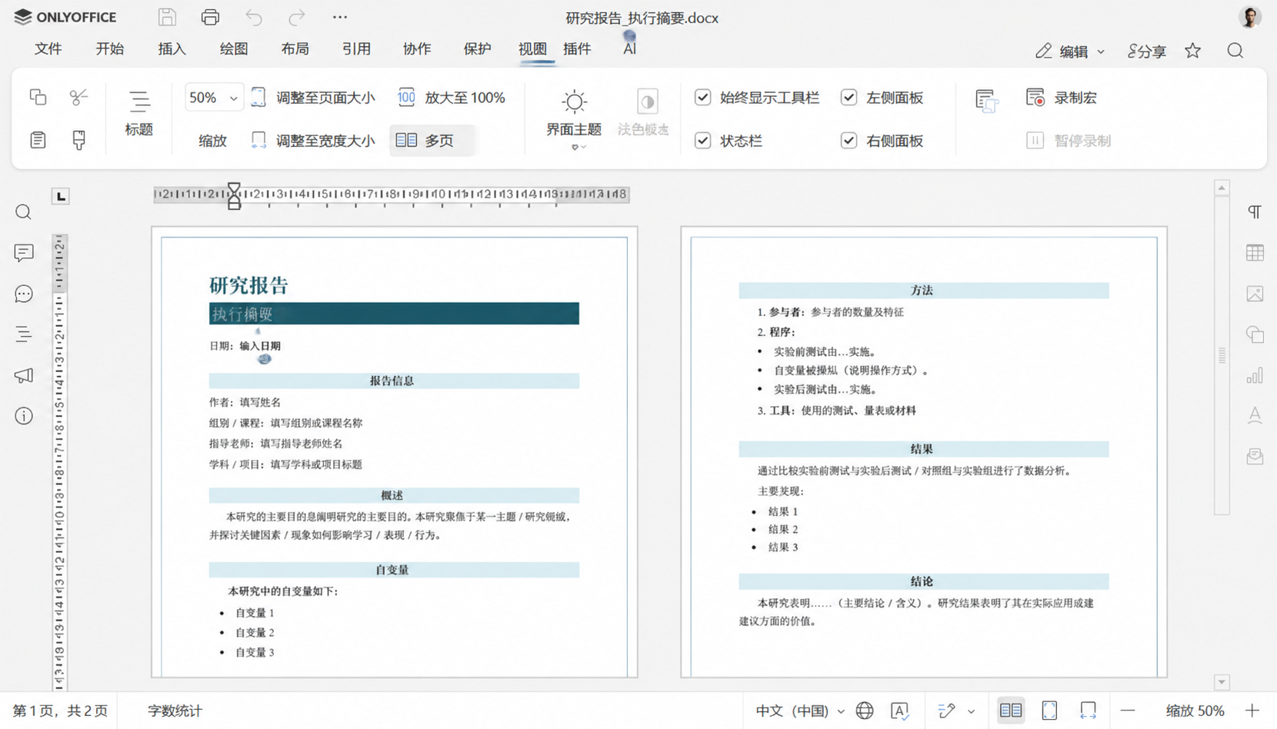Open the 标题 headings navigation button
This screenshot has width=1277, height=729.
pyautogui.click(x=139, y=113)
